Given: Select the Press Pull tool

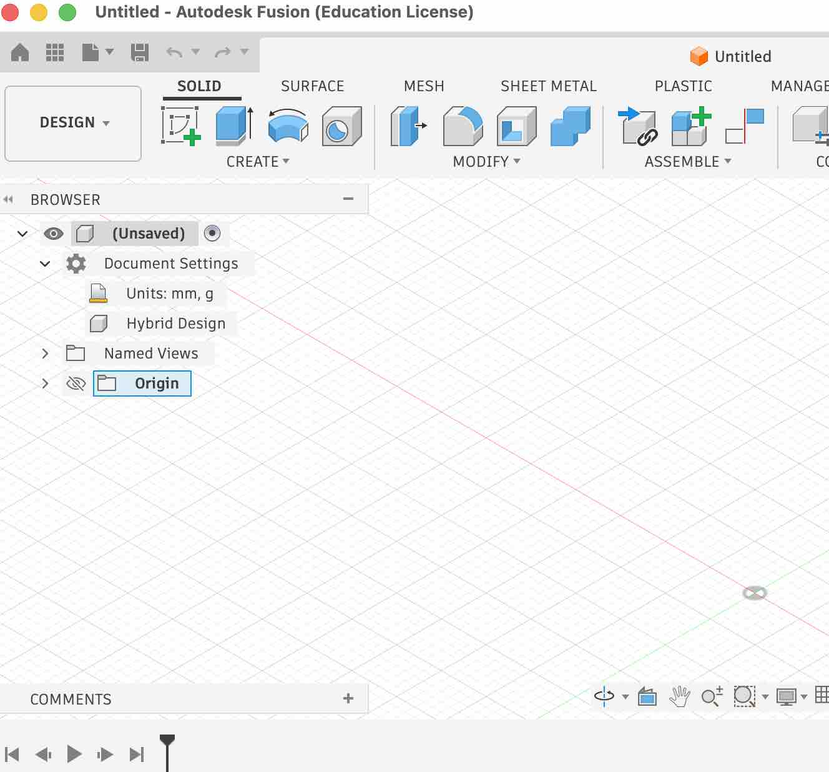Looking at the screenshot, I should [408, 126].
